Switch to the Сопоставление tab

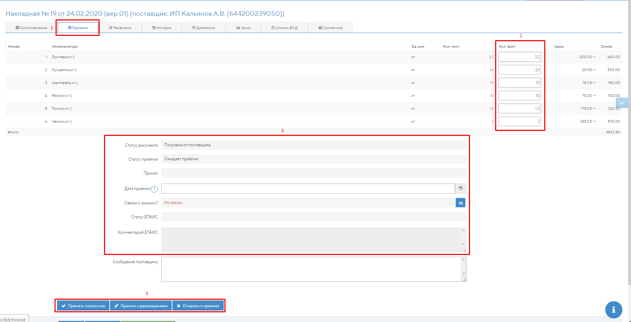31,28
